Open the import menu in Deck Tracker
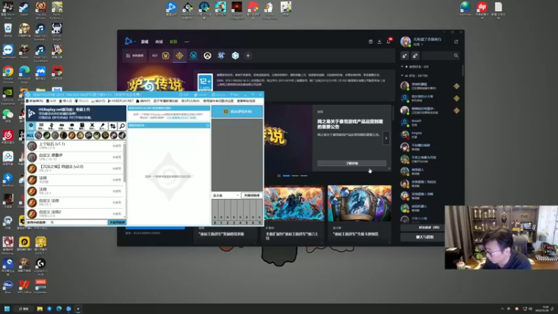This screenshot has height=314, width=558. [66, 101]
